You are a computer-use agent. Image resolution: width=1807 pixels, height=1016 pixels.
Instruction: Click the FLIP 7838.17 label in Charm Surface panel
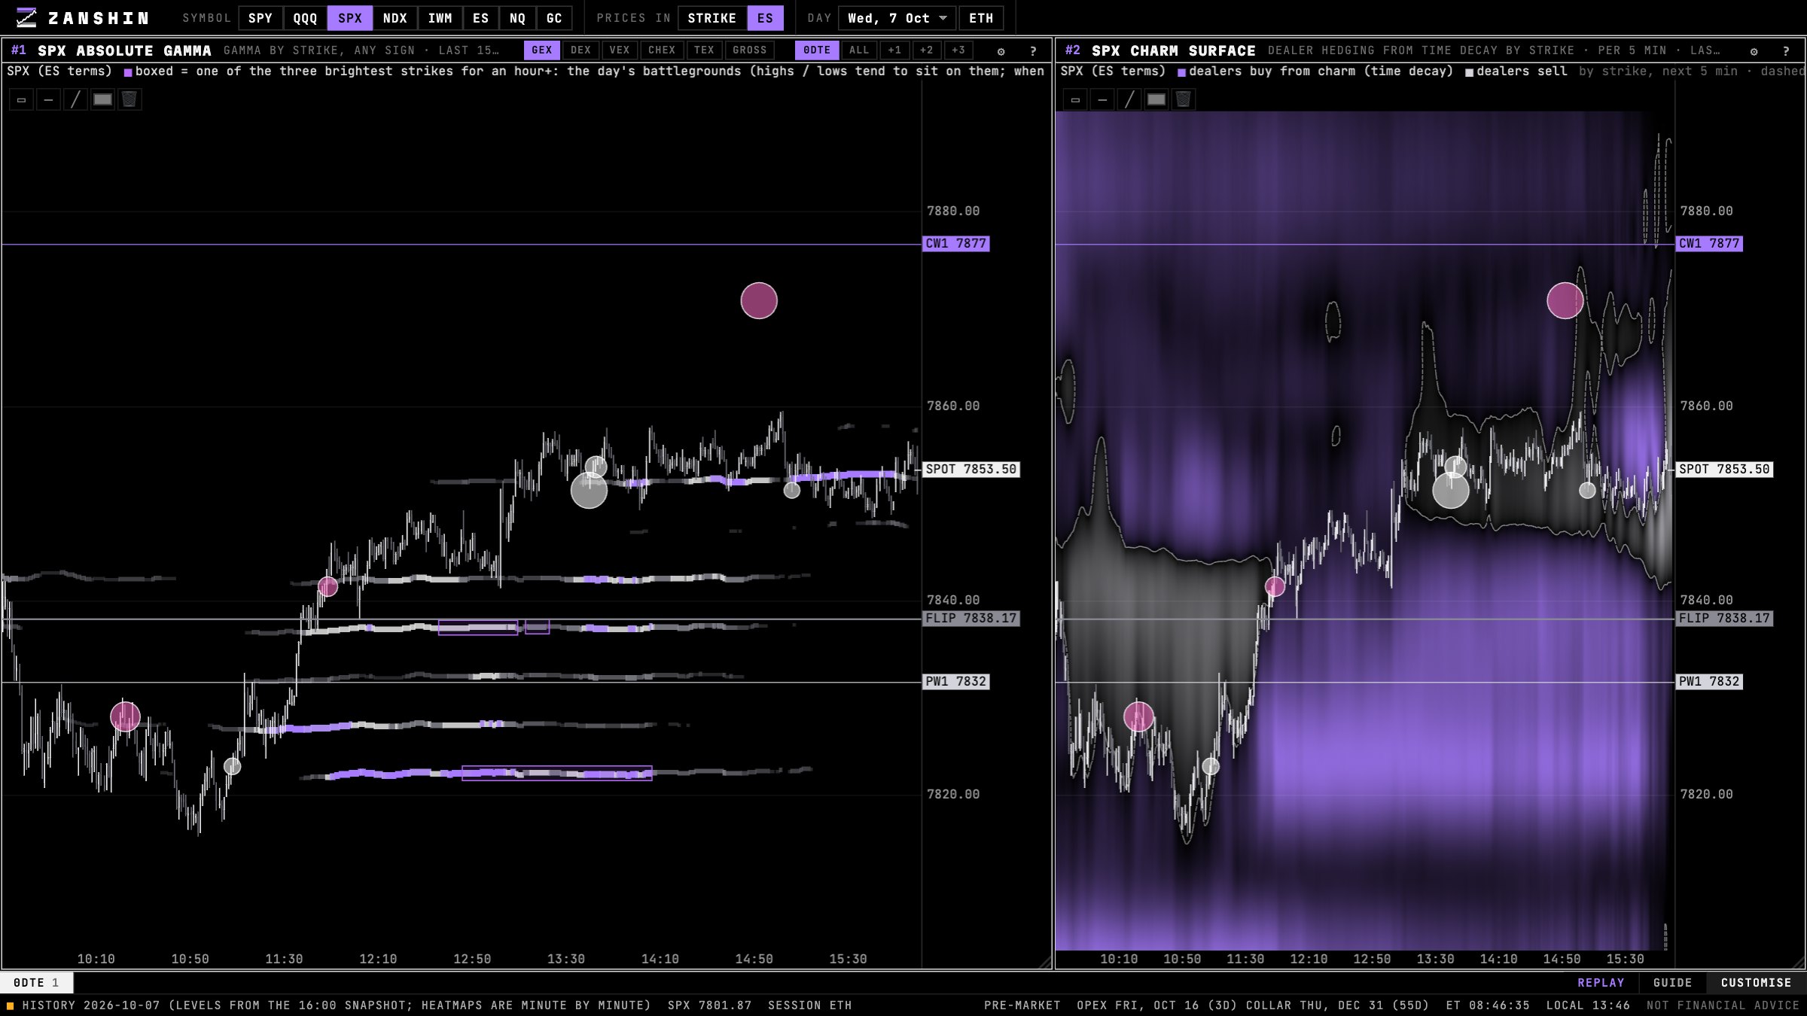tap(1723, 619)
